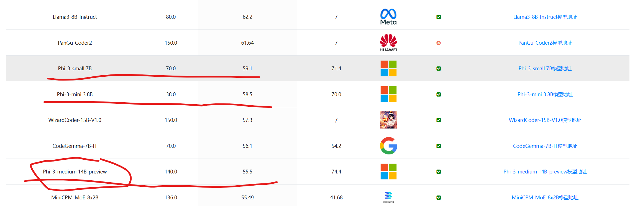This screenshot has height=206, width=635.
Task: Click the green check for CodeGemma-7B-IT
Action: (x=439, y=146)
